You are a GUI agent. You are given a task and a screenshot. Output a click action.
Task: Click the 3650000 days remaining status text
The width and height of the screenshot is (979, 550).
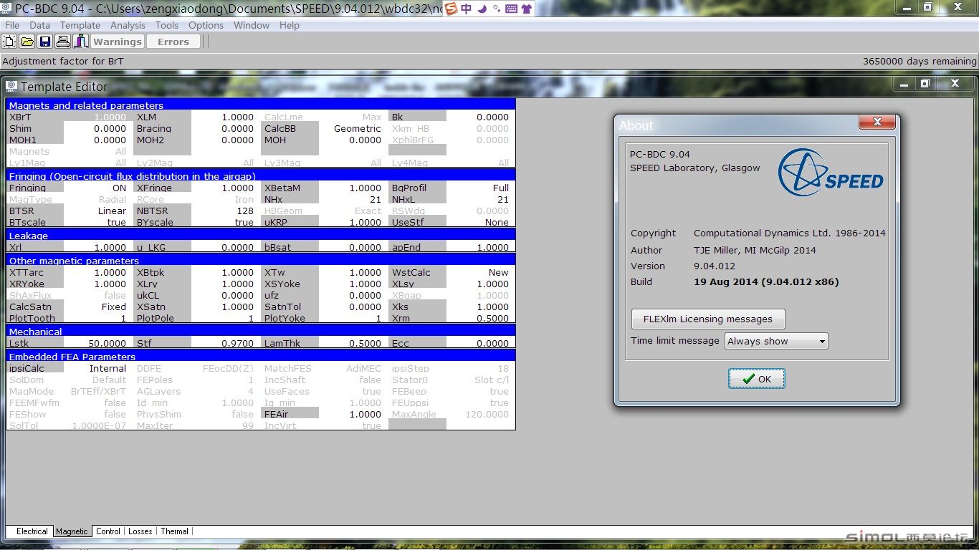tap(920, 61)
